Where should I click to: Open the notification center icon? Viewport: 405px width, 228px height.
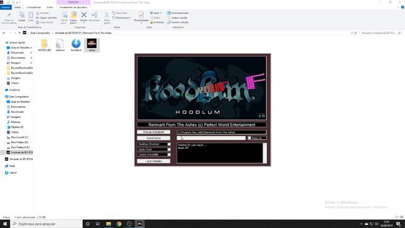pyautogui.click(x=399, y=224)
